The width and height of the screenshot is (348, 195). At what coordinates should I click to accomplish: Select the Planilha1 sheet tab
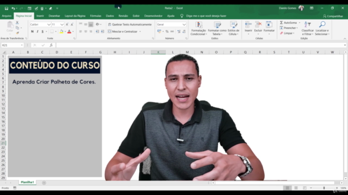click(27, 182)
